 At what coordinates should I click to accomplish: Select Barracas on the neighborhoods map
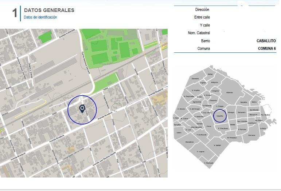252,135
